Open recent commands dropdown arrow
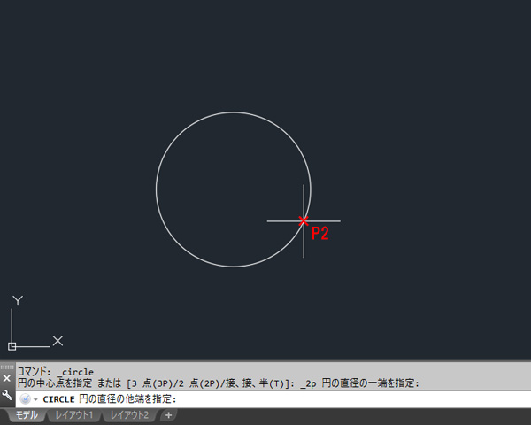 coord(35,399)
